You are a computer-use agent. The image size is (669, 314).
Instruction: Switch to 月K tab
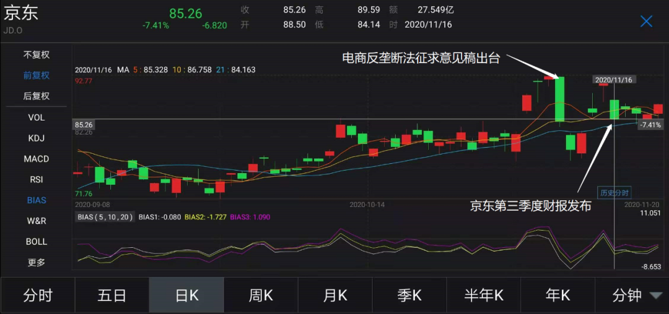coord(335,295)
